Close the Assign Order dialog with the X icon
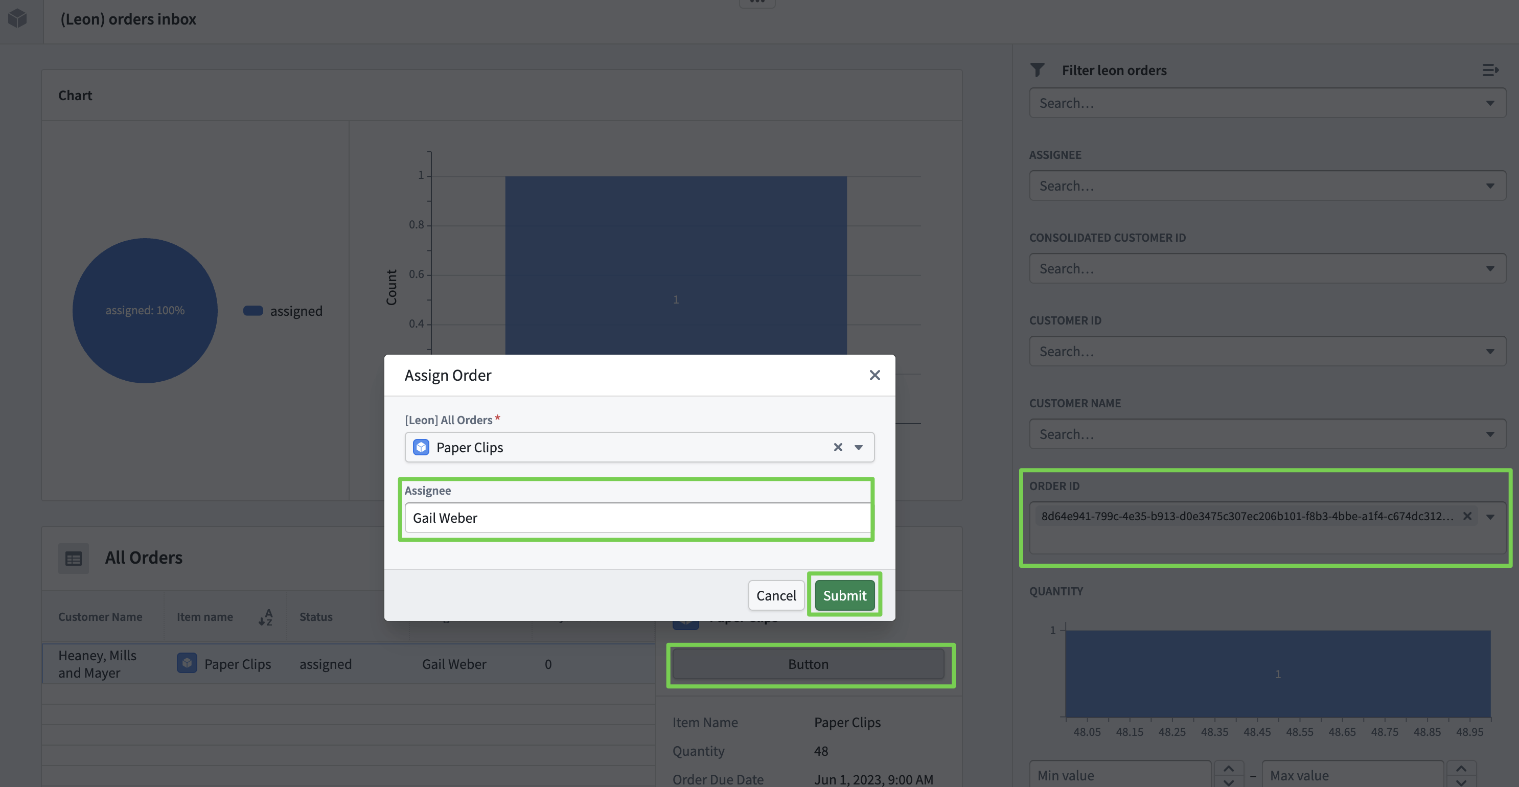 click(874, 375)
